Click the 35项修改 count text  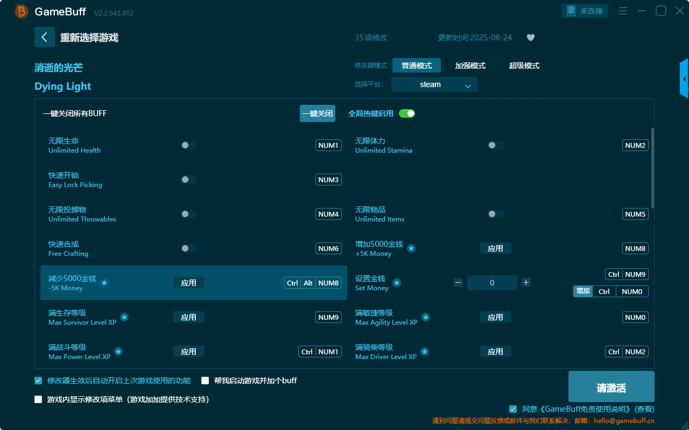click(371, 38)
